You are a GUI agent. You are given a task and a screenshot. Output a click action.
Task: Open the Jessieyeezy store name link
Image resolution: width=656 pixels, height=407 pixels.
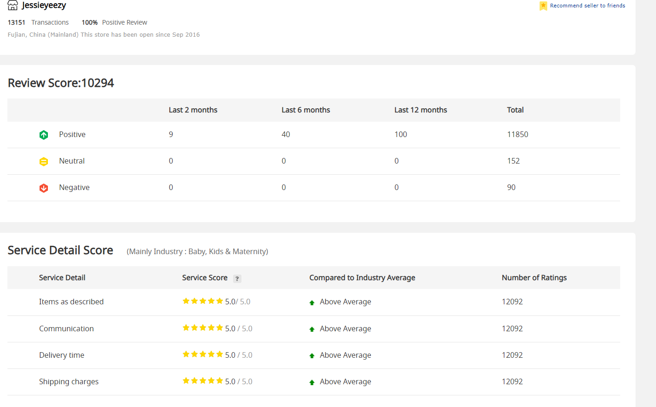point(44,5)
